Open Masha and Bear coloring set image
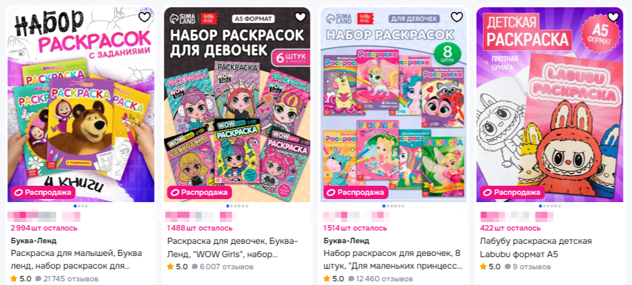The height and width of the screenshot is (285, 632). 81,105
